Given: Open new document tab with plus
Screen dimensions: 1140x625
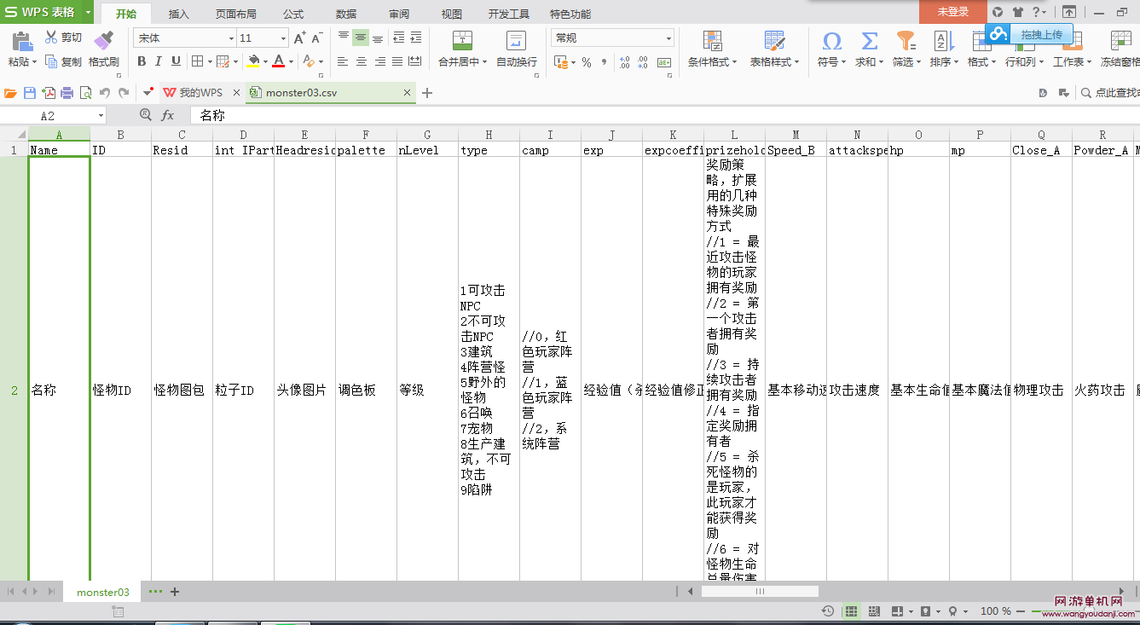Looking at the screenshot, I should click(x=427, y=93).
